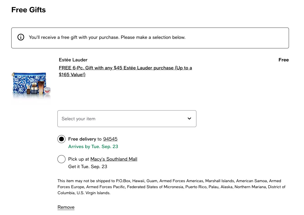The width and height of the screenshot is (304, 215).
Task: Click the "Free Gifts" section heading
Action: coord(29,10)
